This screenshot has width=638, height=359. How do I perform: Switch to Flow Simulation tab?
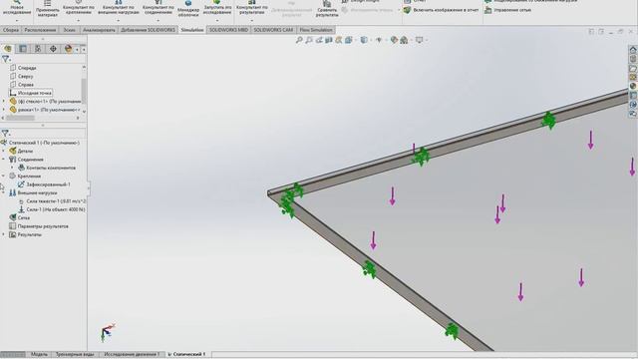click(316, 30)
